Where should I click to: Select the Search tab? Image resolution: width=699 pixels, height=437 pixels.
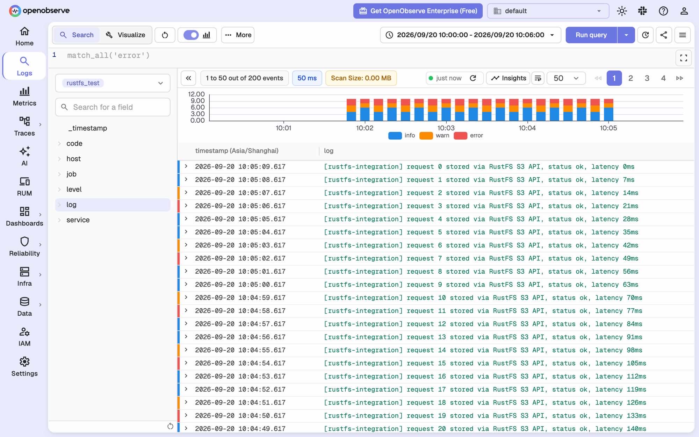click(77, 35)
